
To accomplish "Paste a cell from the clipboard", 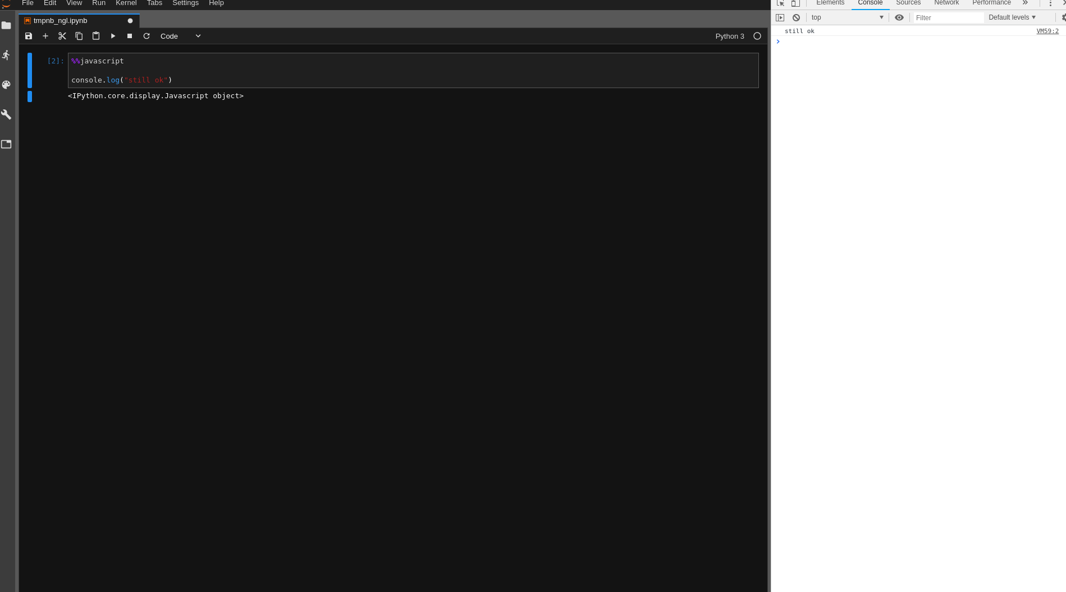I will [95, 36].
